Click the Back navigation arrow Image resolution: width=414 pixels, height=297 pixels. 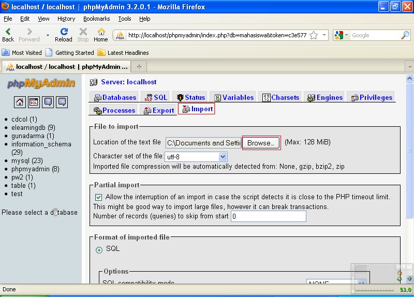point(8,35)
